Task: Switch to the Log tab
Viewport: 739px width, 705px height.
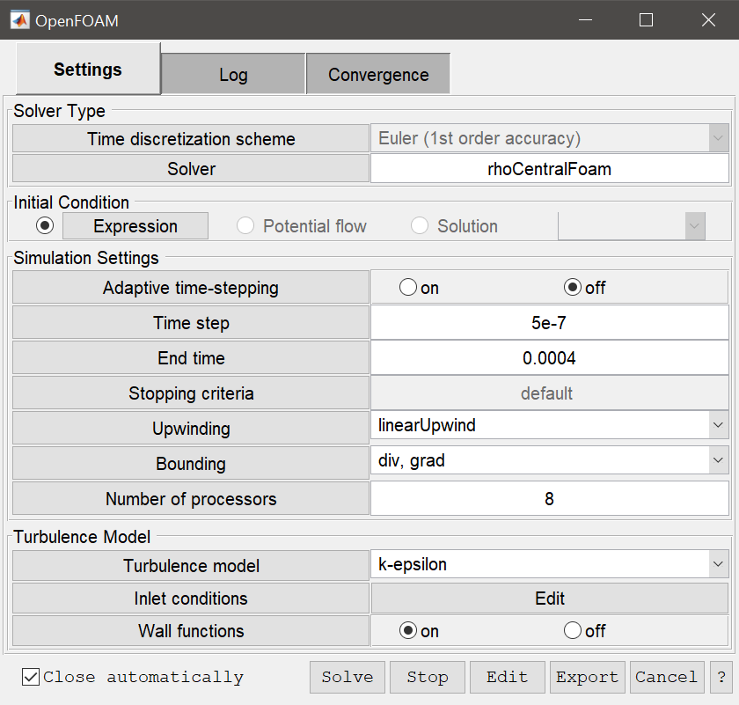Action: [x=233, y=74]
